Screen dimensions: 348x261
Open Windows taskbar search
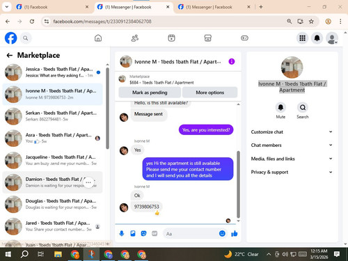click(x=24, y=254)
